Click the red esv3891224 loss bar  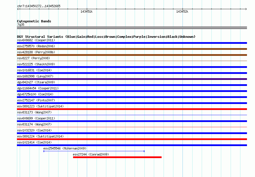[x=132, y=139]
